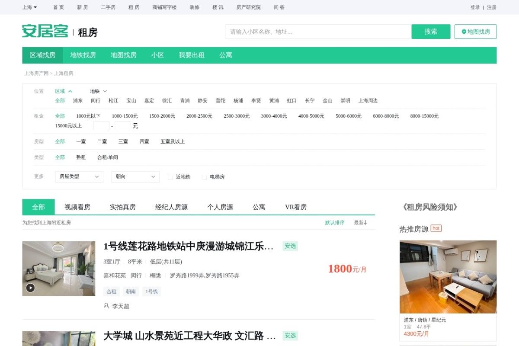Viewport: 519px width, 346px height.
Task: Click the 登录 link
Action: click(x=475, y=7)
